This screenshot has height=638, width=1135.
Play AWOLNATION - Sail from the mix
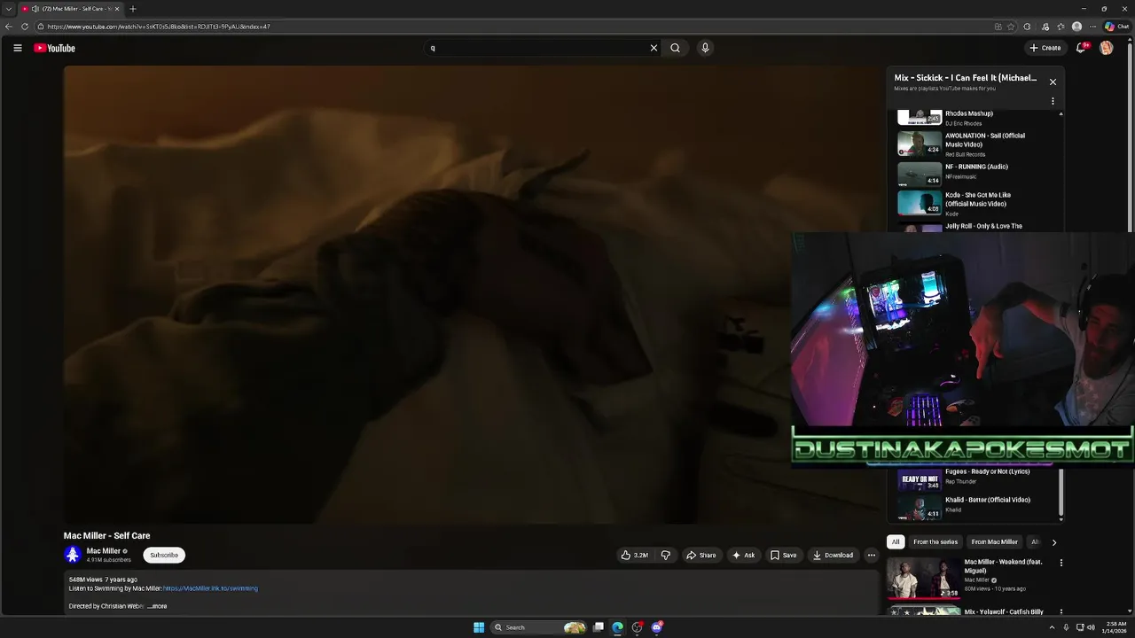(x=974, y=144)
